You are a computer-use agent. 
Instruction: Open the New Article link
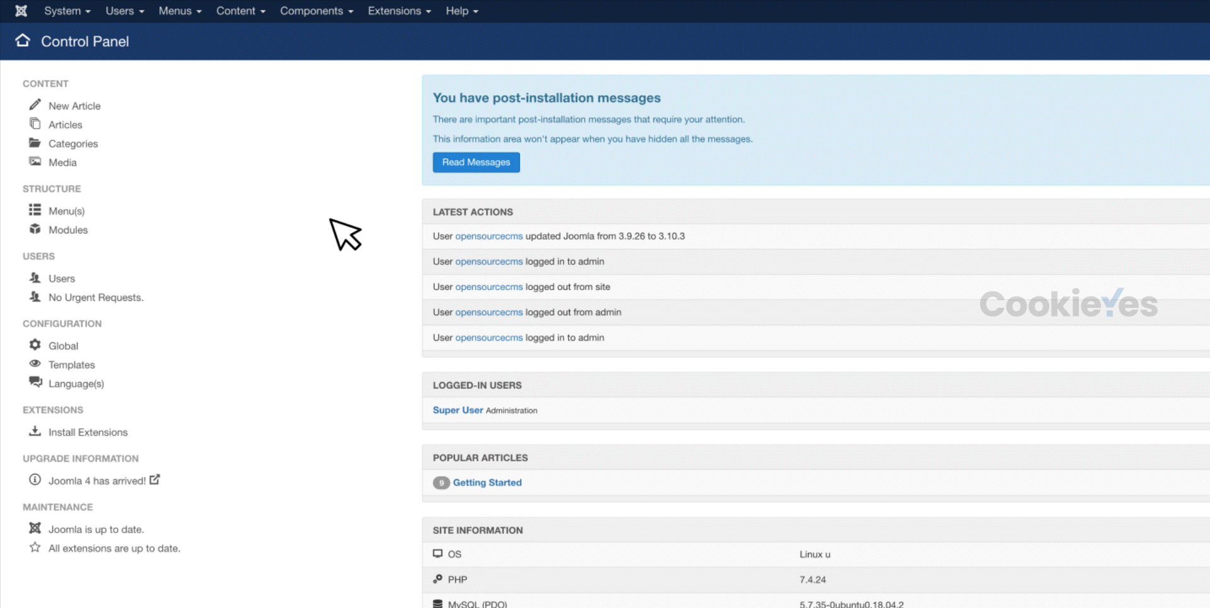click(74, 106)
